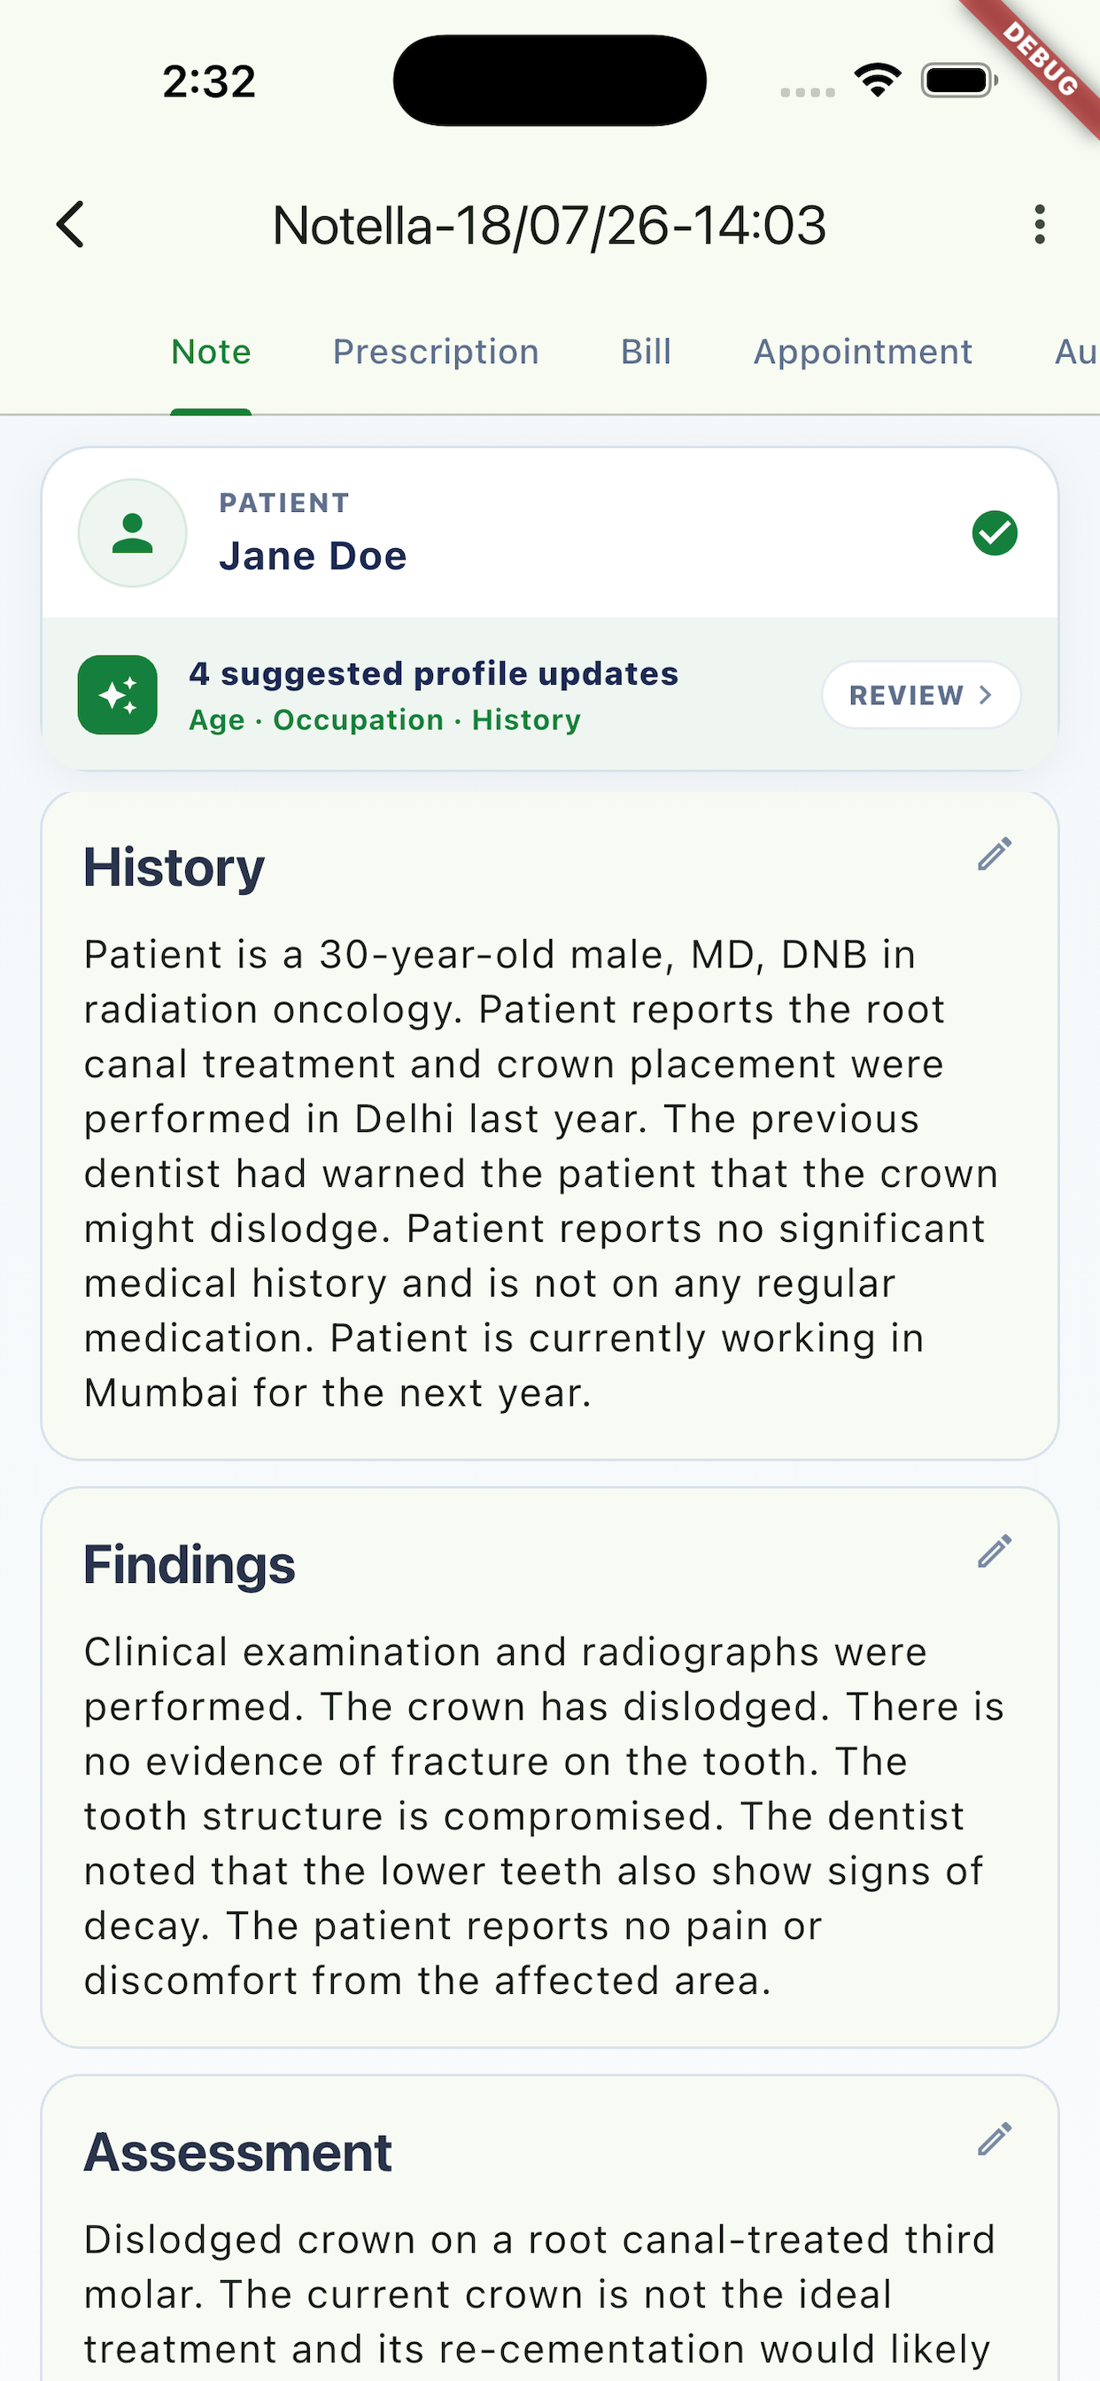Select the Note tab
The height and width of the screenshot is (2381, 1100).
[211, 353]
